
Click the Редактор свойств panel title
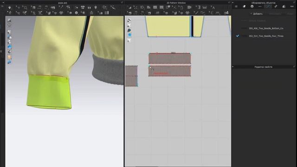point(263,67)
